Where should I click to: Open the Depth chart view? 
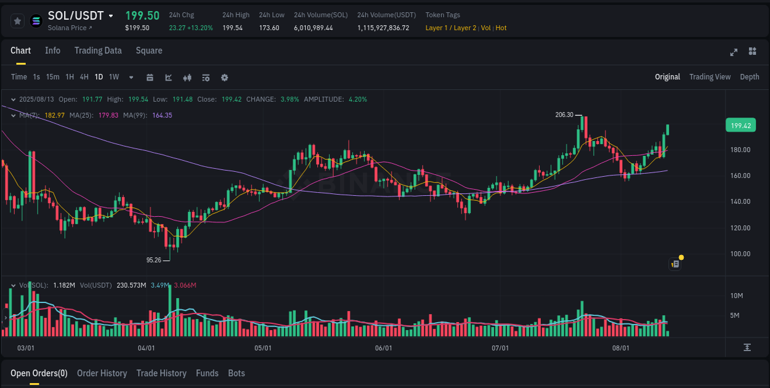coord(749,76)
